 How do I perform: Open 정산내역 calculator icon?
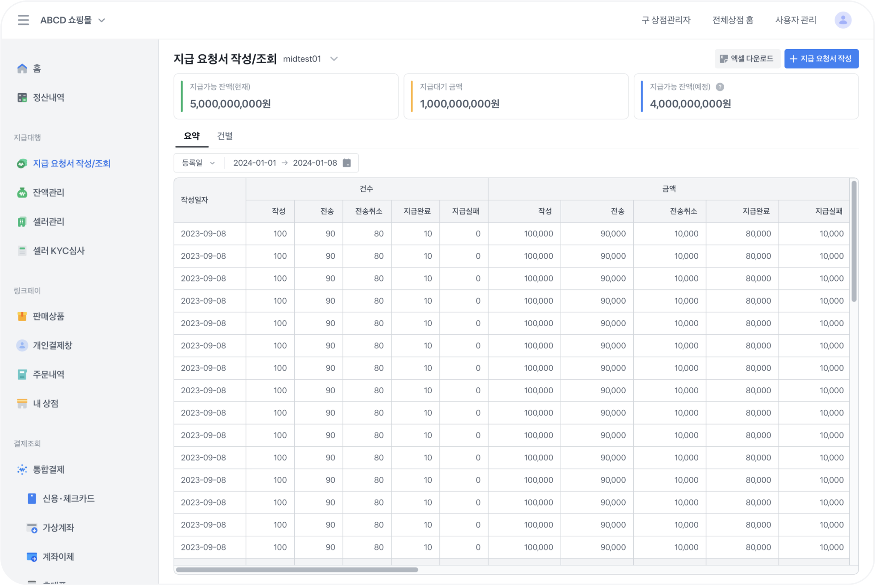22,98
